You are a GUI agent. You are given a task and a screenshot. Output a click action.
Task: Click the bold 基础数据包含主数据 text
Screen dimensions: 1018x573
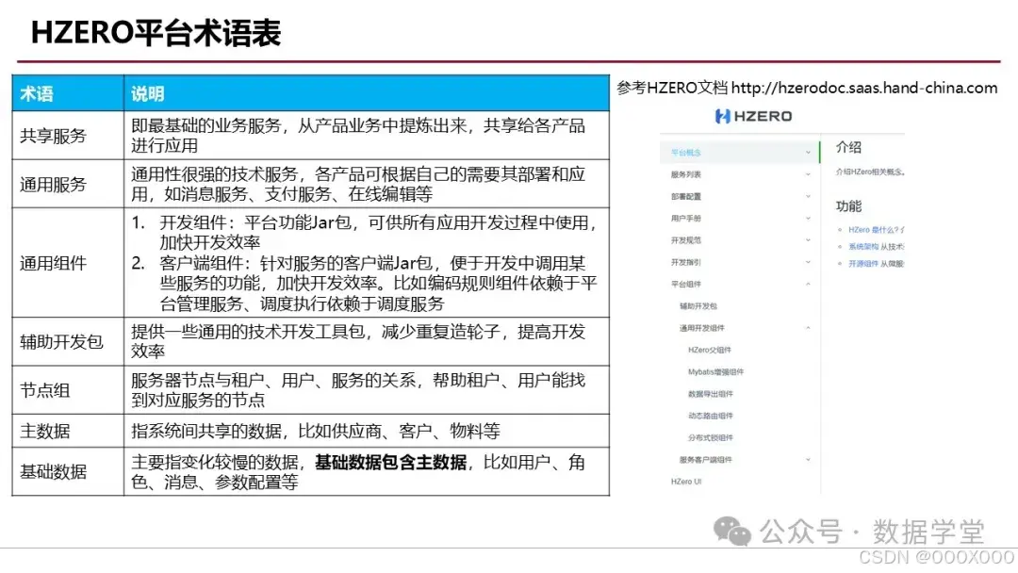[x=391, y=463]
